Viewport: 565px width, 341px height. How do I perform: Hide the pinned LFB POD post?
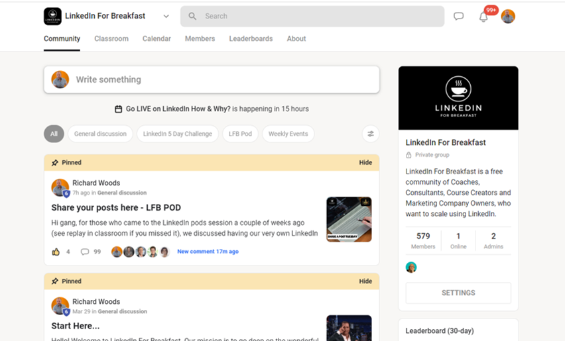[x=365, y=163]
